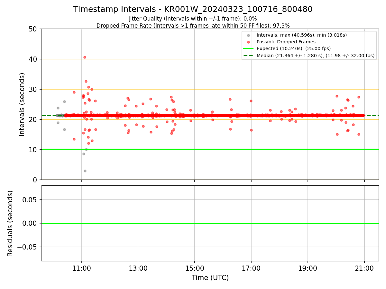Select legend entry 'Intervals, max (40.596s), min (3.018s)'
386x289 pixels.
(x=301, y=35)
